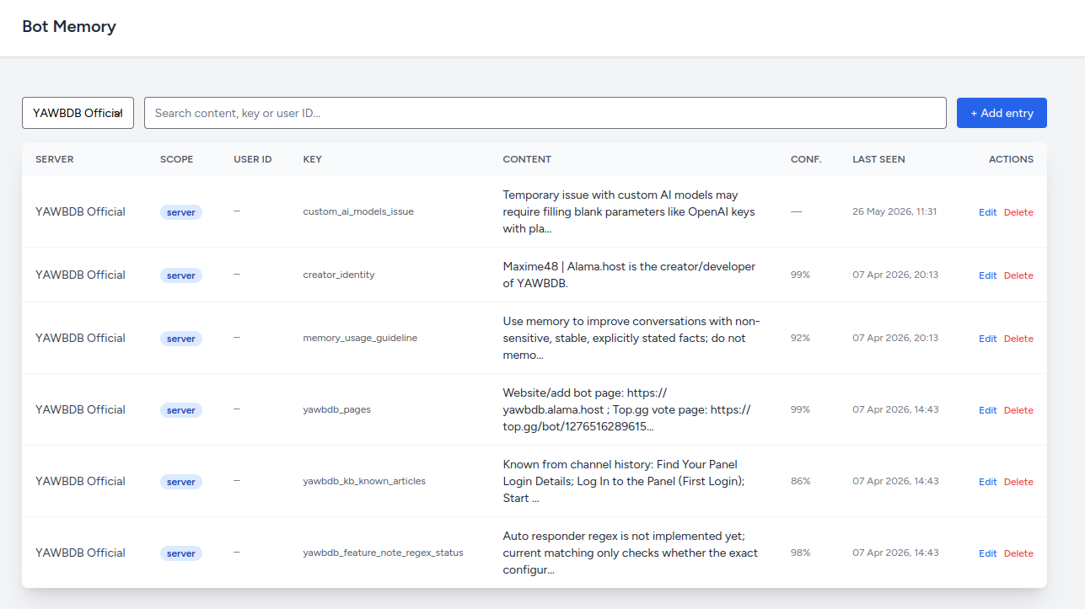Image resolution: width=1085 pixels, height=609 pixels.
Task: Delete the creator_identity entry
Action: click(x=1018, y=275)
